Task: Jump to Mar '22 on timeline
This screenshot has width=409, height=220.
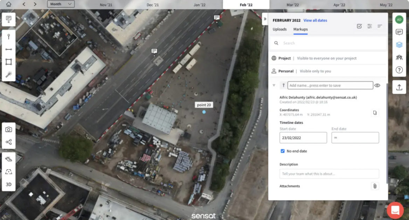Action: tap(293, 5)
